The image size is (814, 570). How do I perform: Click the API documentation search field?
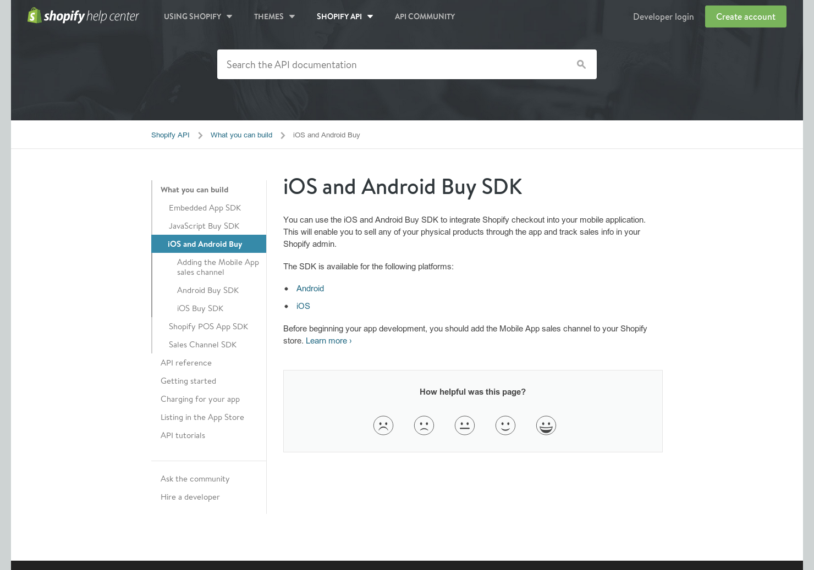385,64
